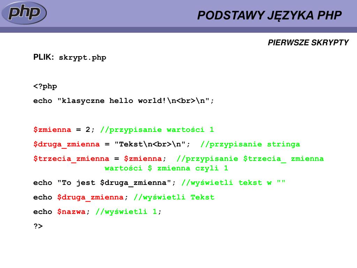This screenshot has height=268, width=357.
Task: Click the comment '//przypisanie stringa'
Action: [x=250, y=144]
